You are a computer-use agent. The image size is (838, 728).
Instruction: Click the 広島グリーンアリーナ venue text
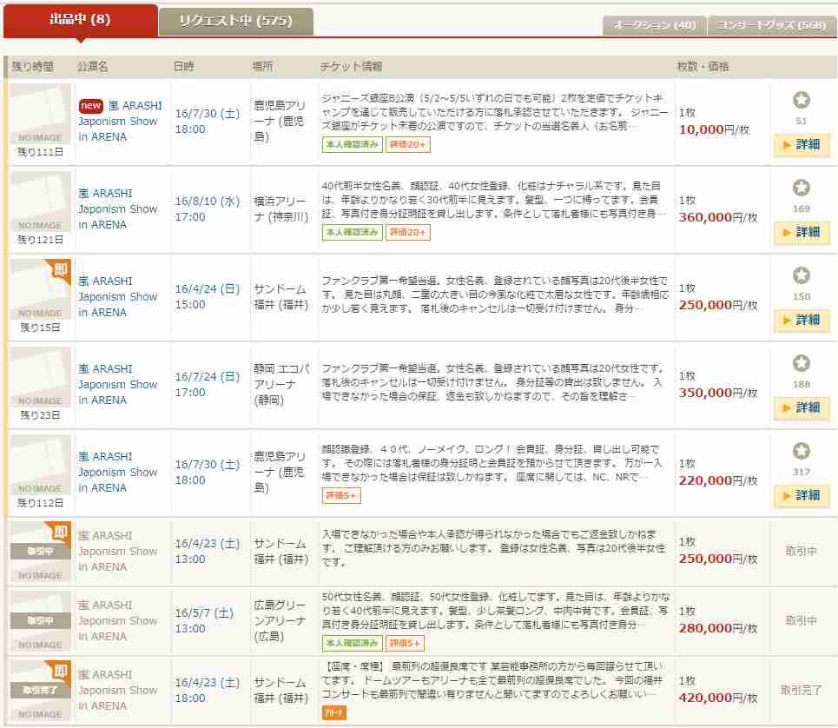click(280, 620)
